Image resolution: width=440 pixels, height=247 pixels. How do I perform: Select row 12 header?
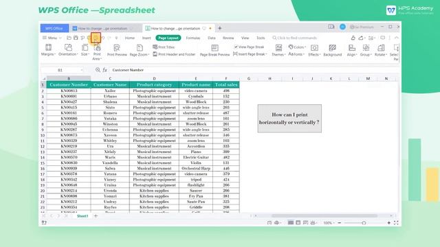point(43,146)
